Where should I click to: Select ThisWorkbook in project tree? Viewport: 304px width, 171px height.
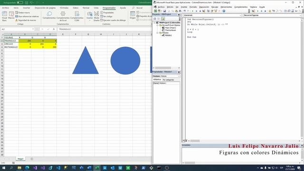[x=169, y=30]
